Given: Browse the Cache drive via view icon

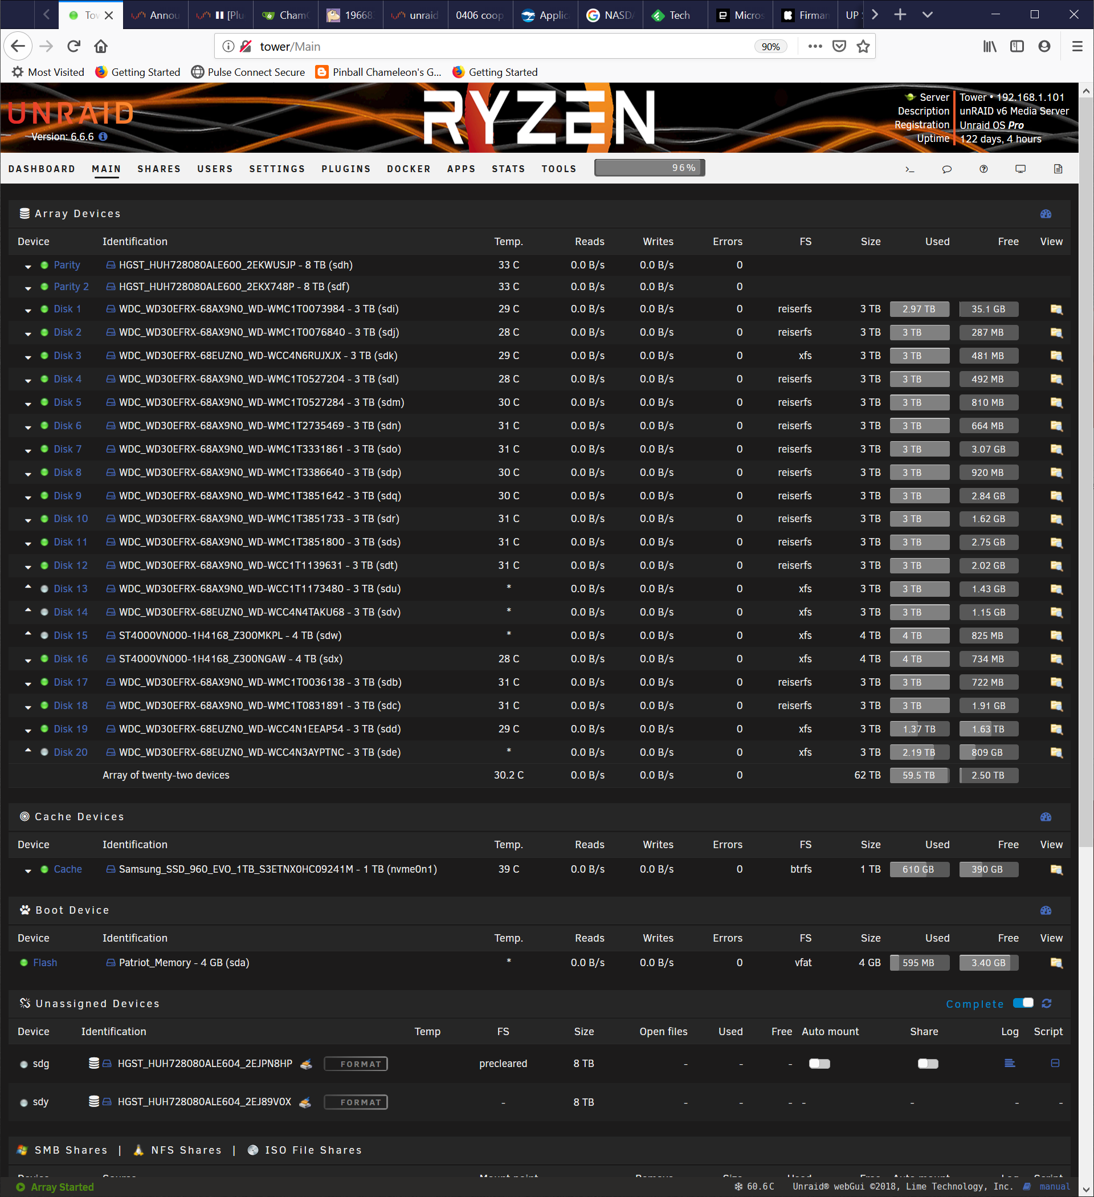Looking at the screenshot, I should (x=1056, y=869).
